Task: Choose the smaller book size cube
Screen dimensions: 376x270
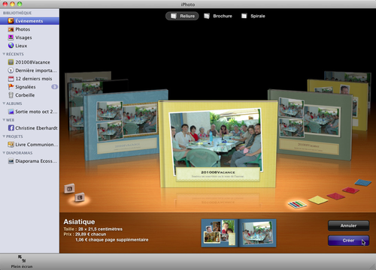Action: click(x=80, y=197)
